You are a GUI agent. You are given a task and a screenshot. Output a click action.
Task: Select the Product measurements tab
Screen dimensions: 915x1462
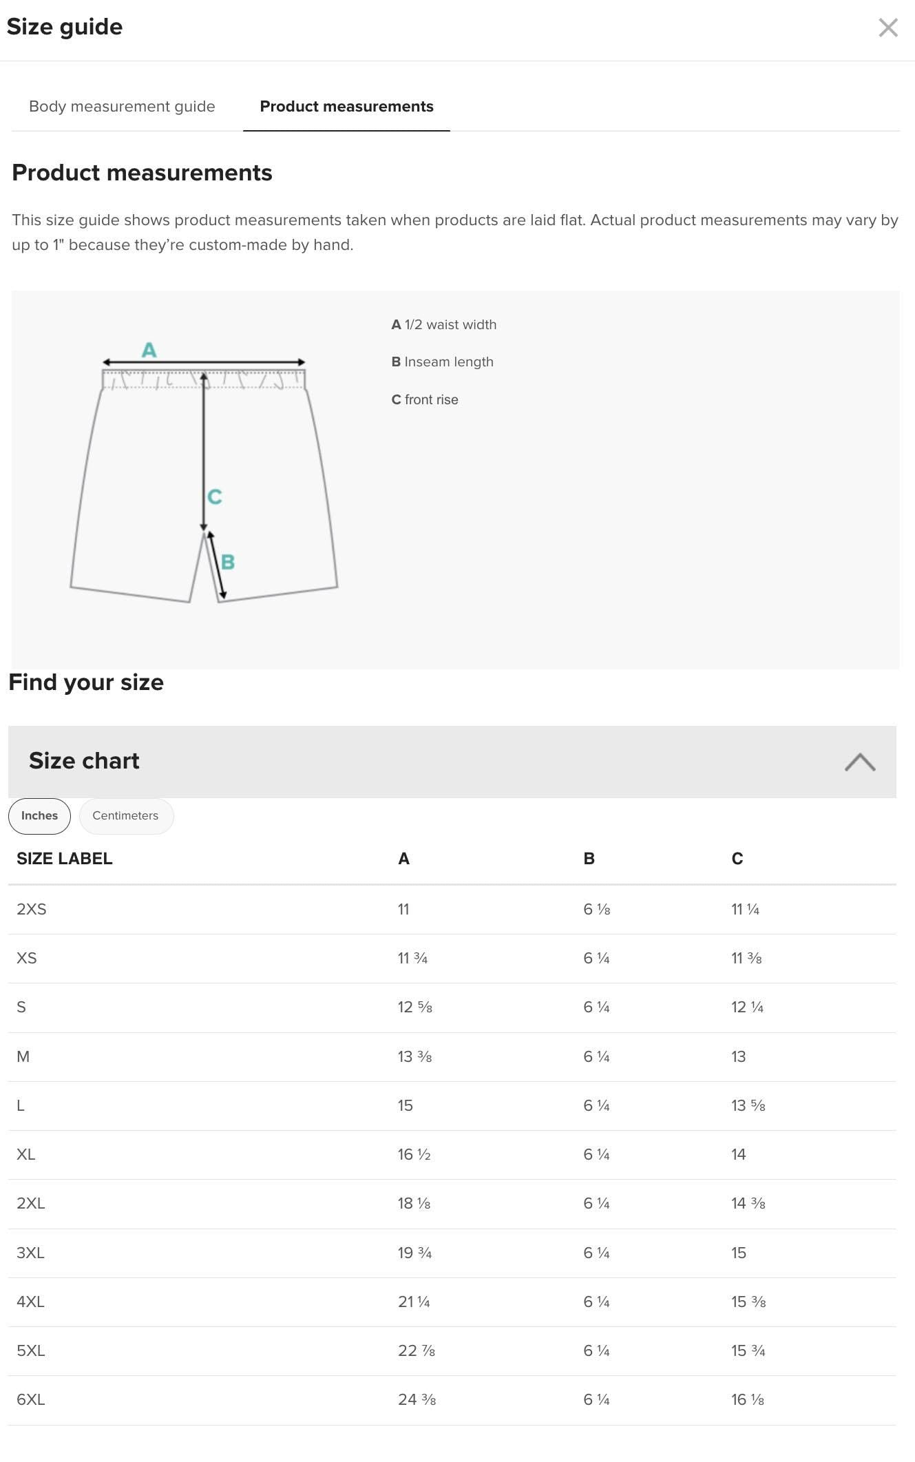click(346, 107)
